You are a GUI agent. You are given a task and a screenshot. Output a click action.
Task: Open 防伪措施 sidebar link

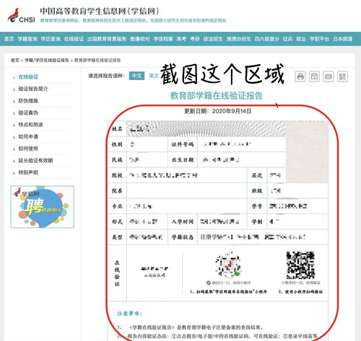point(28,101)
